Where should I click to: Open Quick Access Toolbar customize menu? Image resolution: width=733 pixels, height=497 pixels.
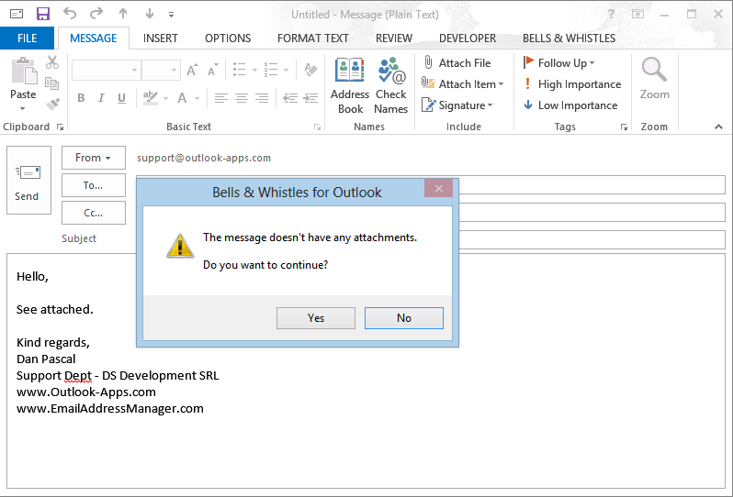click(172, 15)
